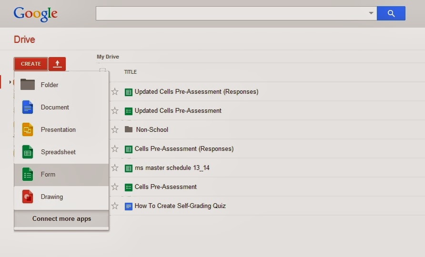425x257 pixels.
Task: Click folder icon beside Non-School
Action: click(x=129, y=129)
